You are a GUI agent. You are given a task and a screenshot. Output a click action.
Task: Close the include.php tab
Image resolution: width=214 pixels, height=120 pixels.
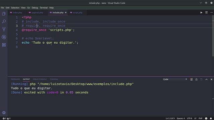click(66, 13)
